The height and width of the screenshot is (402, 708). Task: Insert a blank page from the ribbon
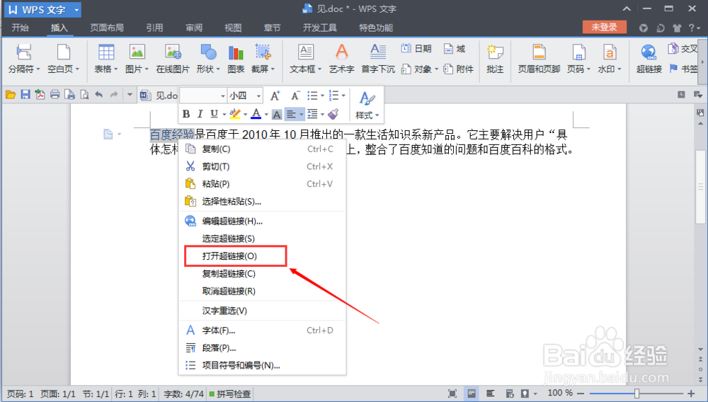point(63,58)
